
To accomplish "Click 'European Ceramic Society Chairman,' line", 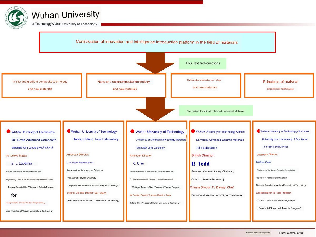I will coord(213,172).
